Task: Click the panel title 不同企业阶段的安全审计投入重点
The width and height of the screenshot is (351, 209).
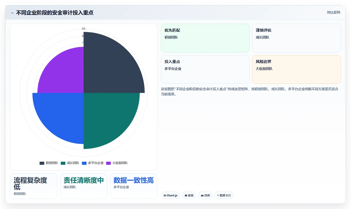Action: pyautogui.click(x=55, y=13)
